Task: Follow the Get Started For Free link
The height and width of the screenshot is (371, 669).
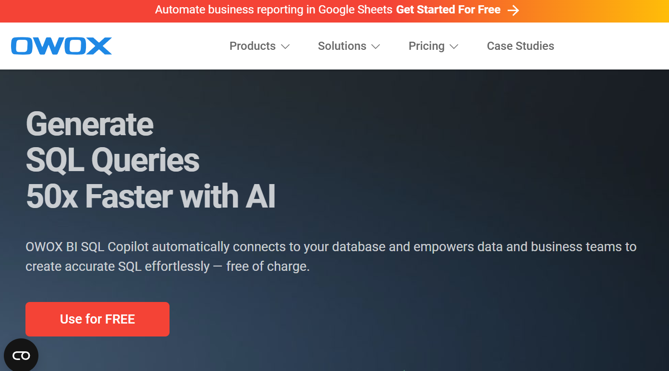Action: (x=448, y=10)
